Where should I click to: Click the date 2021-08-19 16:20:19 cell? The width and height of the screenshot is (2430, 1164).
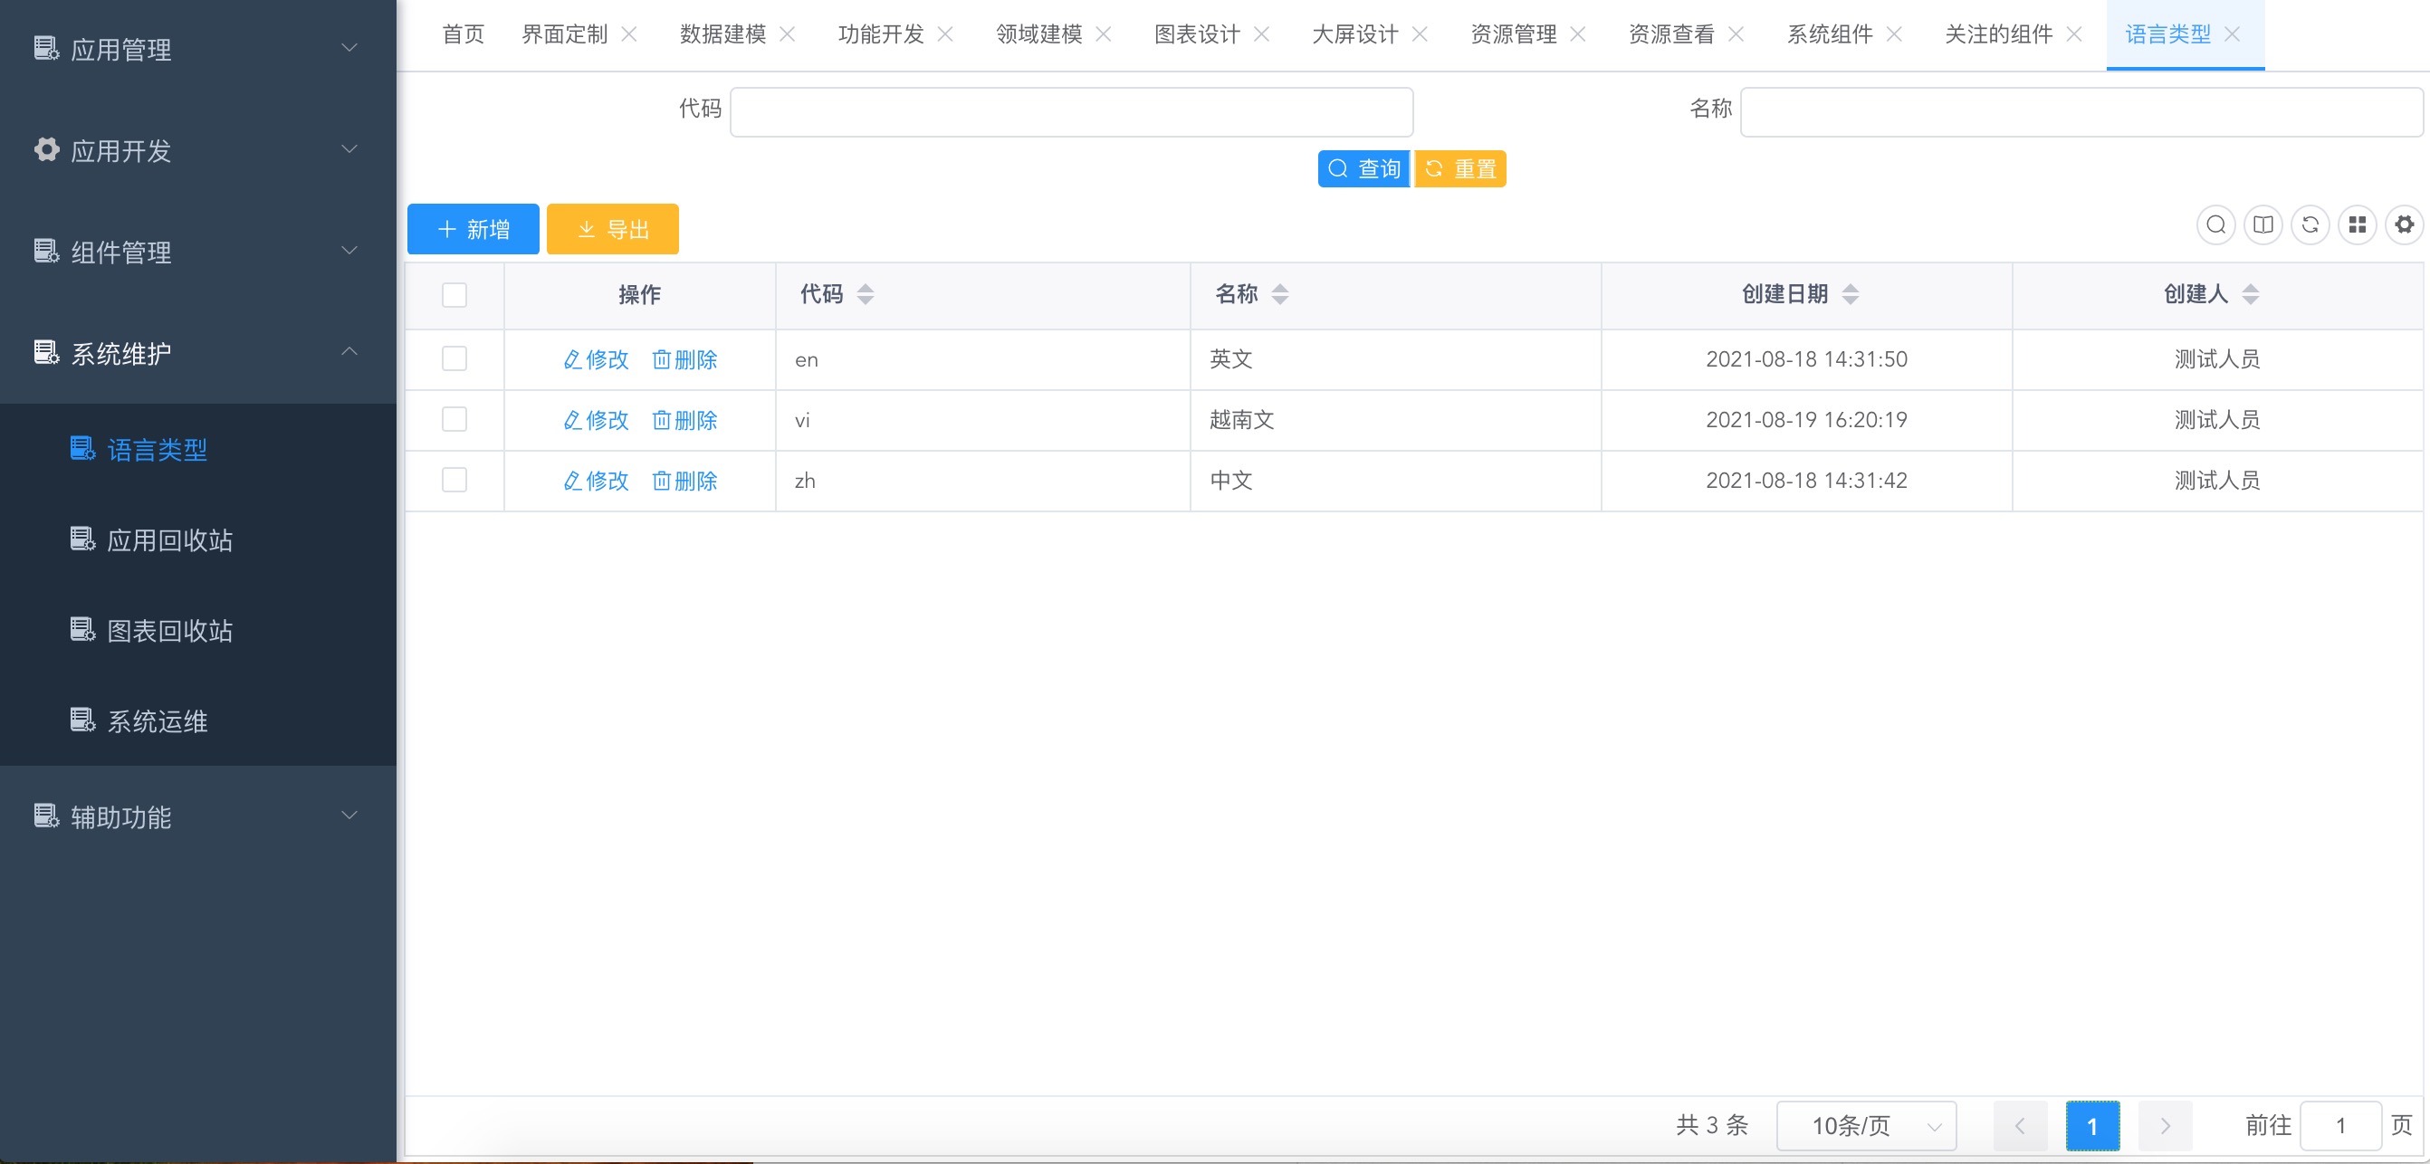(1806, 420)
